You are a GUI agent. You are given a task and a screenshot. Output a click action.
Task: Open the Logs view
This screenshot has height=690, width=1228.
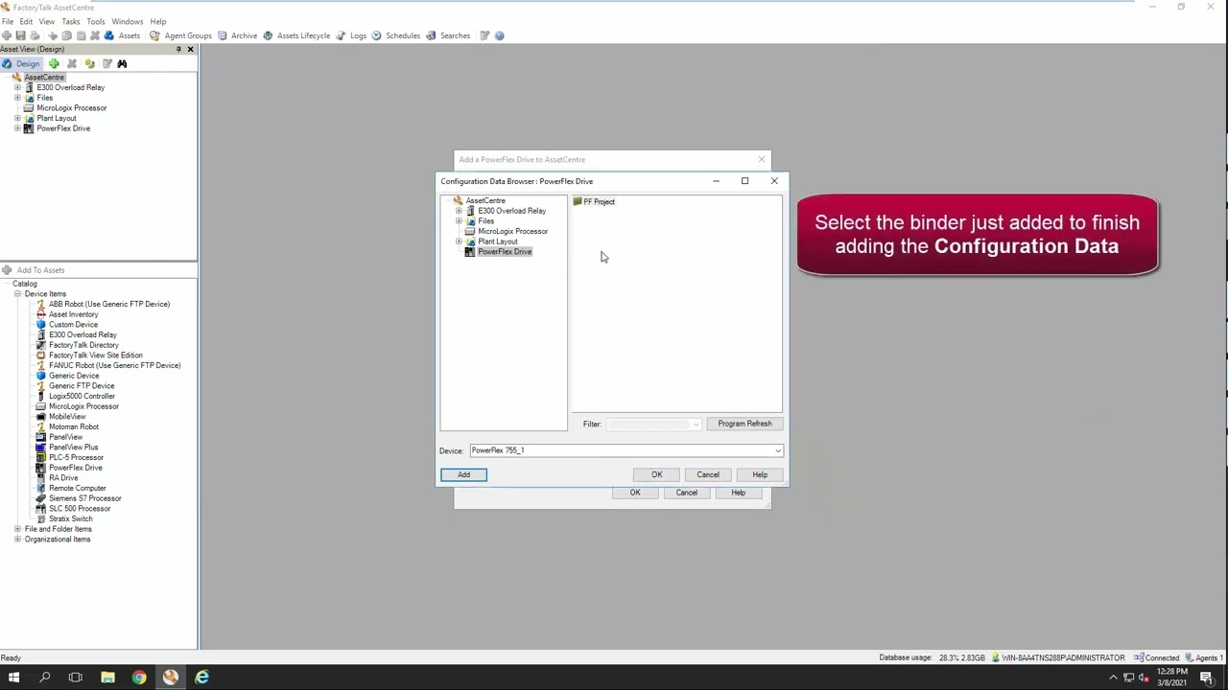[351, 35]
